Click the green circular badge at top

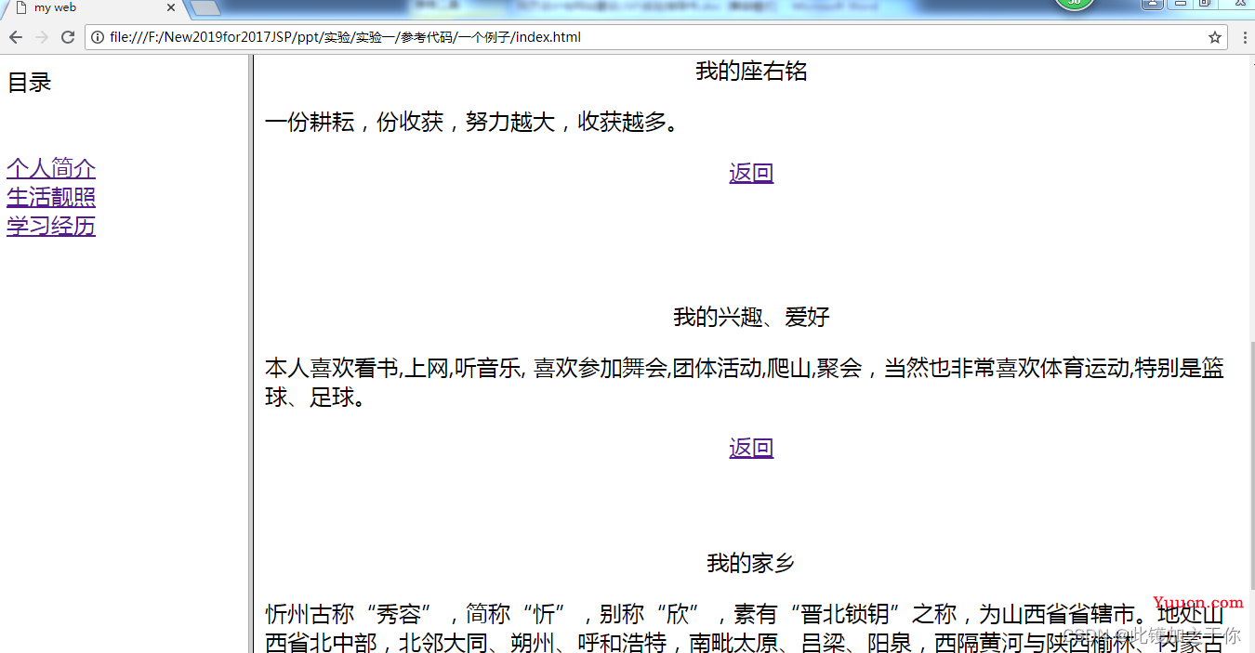(1074, 4)
